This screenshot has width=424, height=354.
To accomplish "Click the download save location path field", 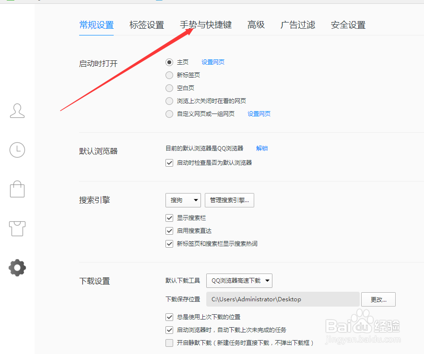I will click(283, 299).
